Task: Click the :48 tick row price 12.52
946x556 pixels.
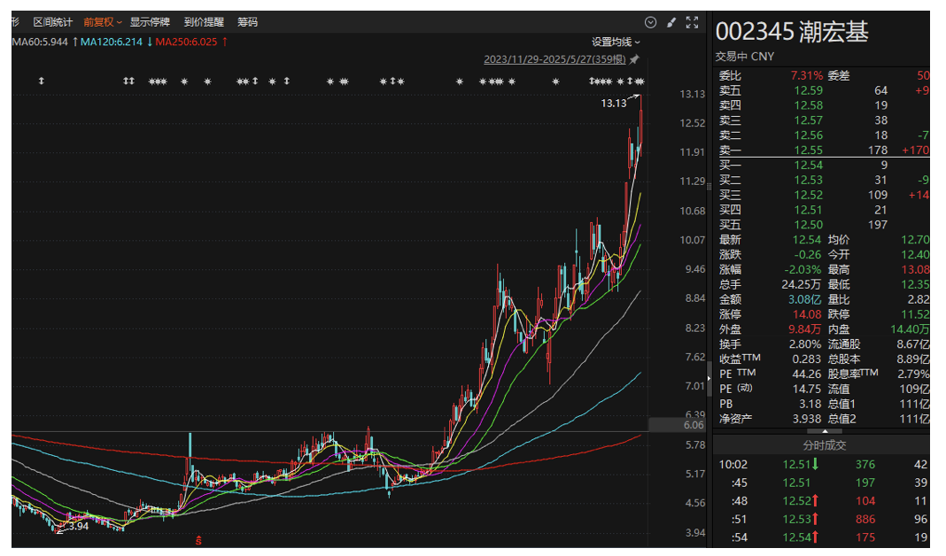Action: [796, 501]
